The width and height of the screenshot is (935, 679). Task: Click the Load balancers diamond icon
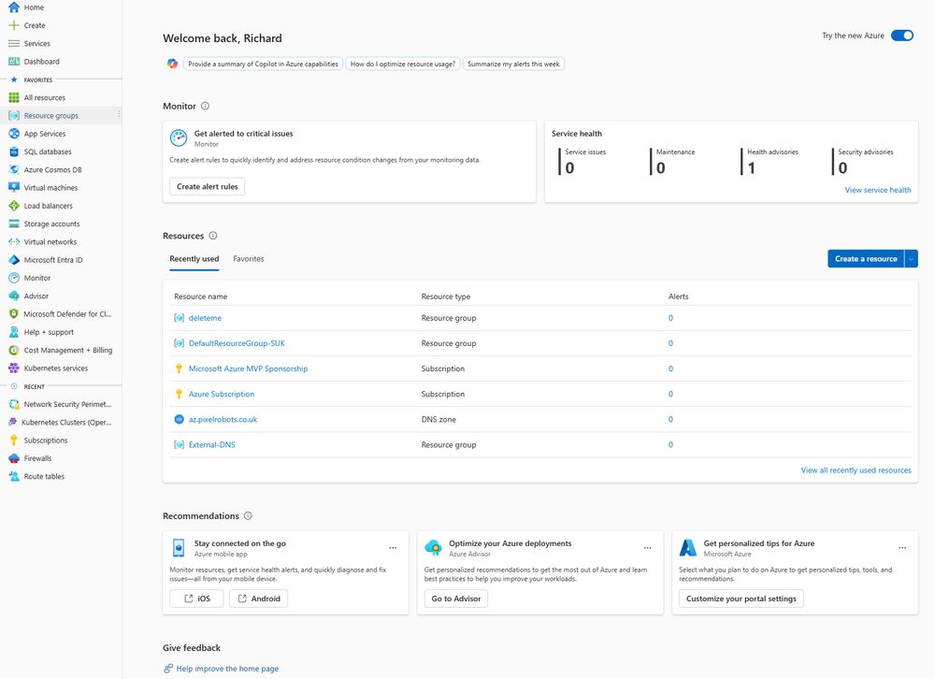[x=14, y=206]
